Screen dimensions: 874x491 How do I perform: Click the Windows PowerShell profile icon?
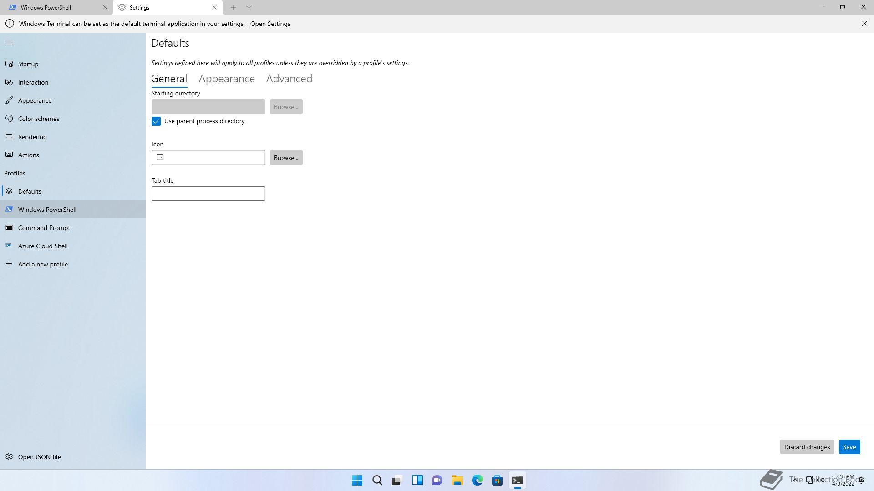tap(9, 210)
